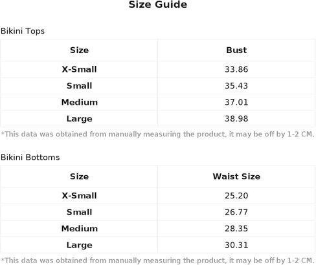Click the 25.20 waist value
The image size is (316, 265).
[x=236, y=196]
